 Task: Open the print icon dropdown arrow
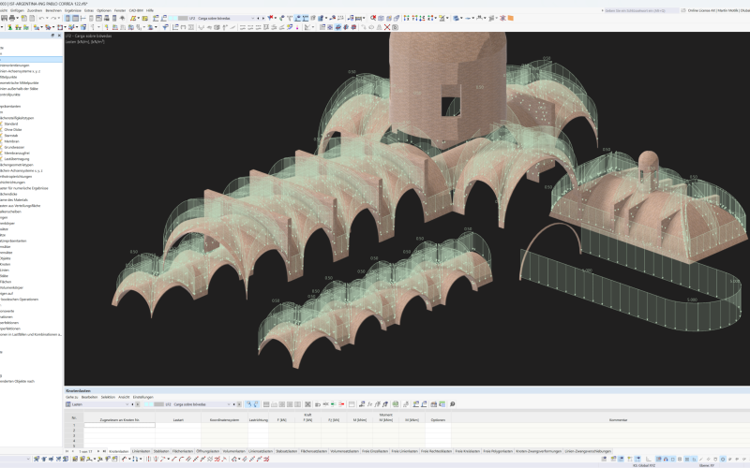17,18
